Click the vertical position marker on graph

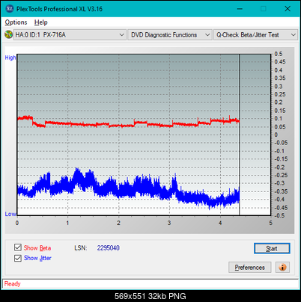[240, 135]
